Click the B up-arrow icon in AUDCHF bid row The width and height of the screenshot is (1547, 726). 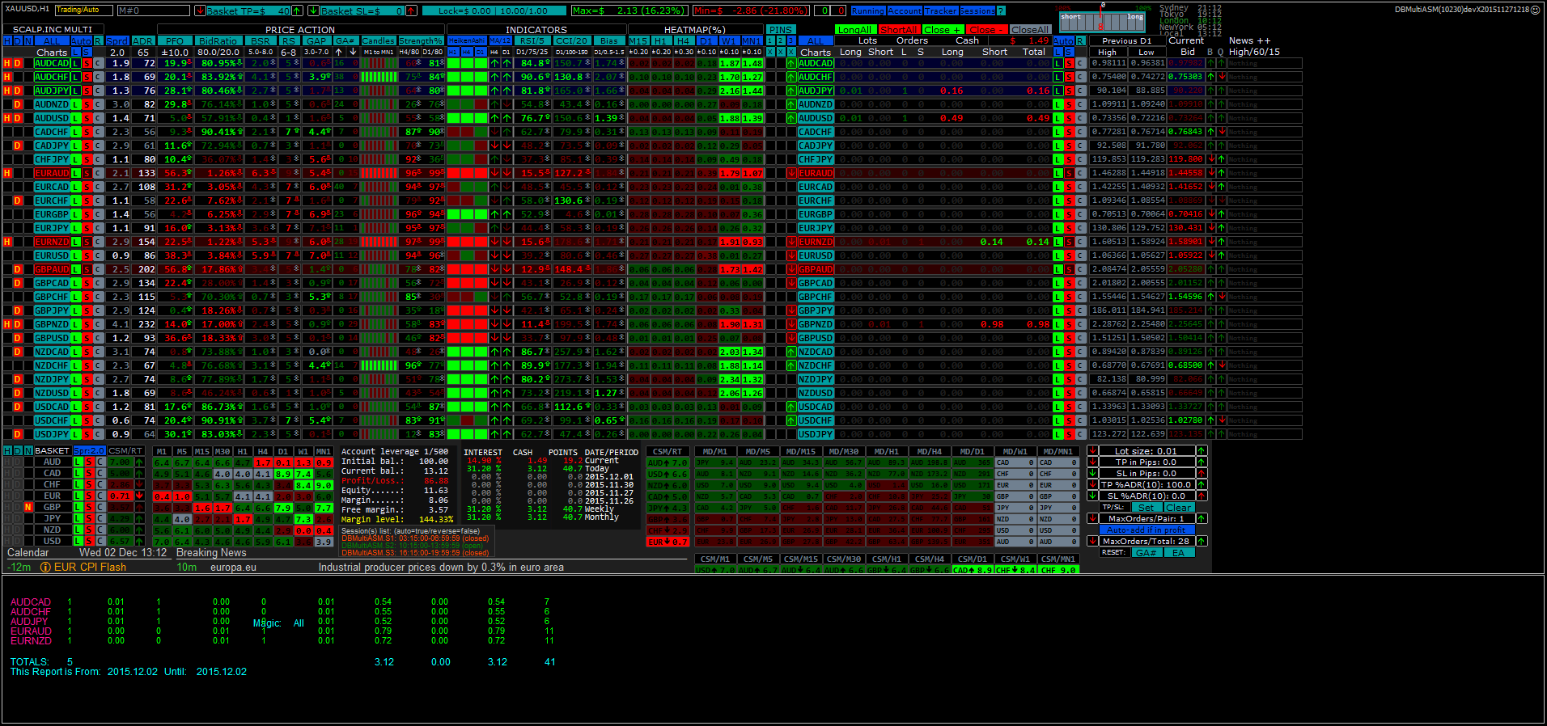[x=1210, y=77]
